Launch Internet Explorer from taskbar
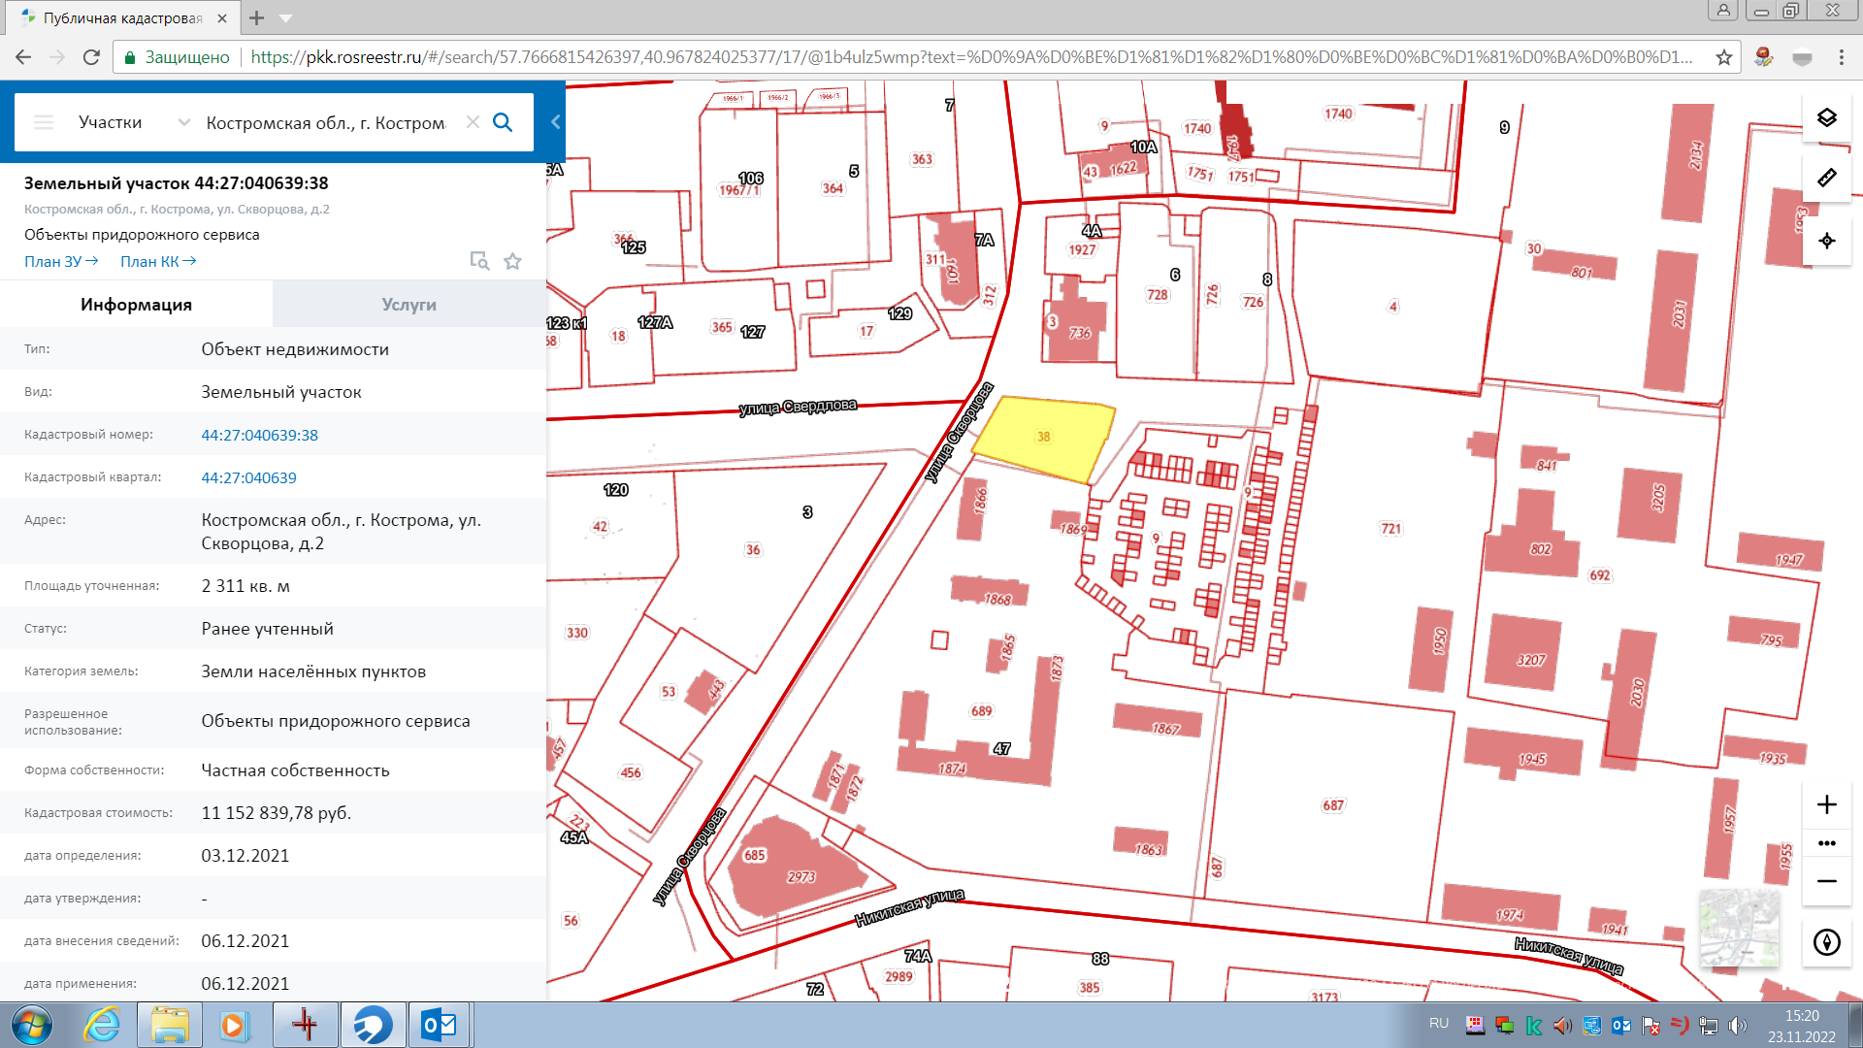This screenshot has height=1048, width=1863. click(x=102, y=1025)
